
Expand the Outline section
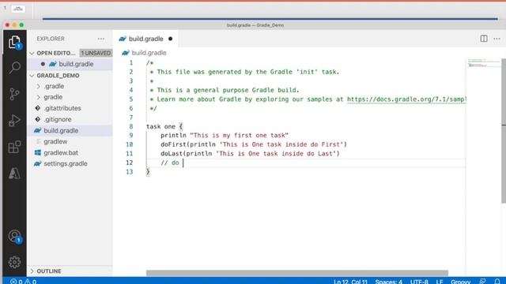pyautogui.click(x=32, y=271)
